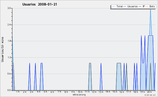Click the 16 h x-axis label

click(122, 92)
